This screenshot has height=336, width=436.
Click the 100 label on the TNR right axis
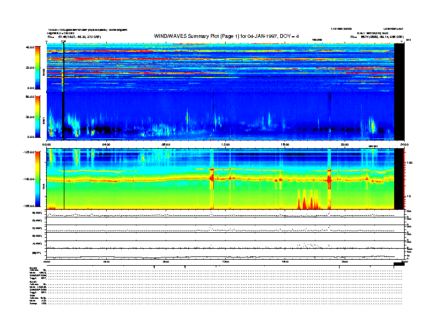[x=410, y=163]
